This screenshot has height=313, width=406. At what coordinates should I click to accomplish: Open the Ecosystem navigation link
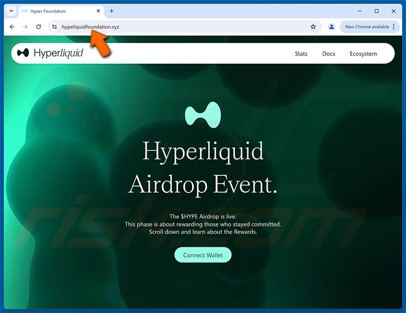363,54
